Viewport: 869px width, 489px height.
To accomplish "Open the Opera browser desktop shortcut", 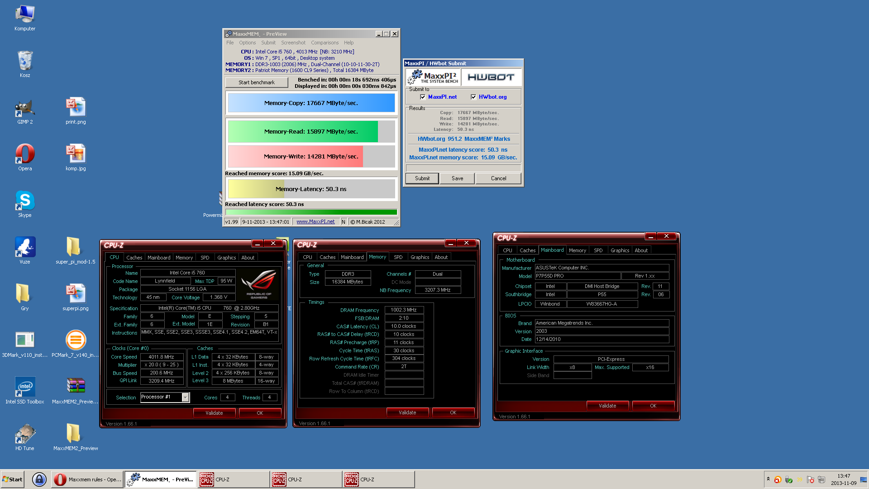I will (25, 158).
